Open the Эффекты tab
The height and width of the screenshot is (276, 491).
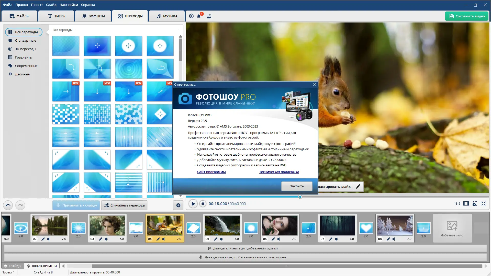(93, 16)
